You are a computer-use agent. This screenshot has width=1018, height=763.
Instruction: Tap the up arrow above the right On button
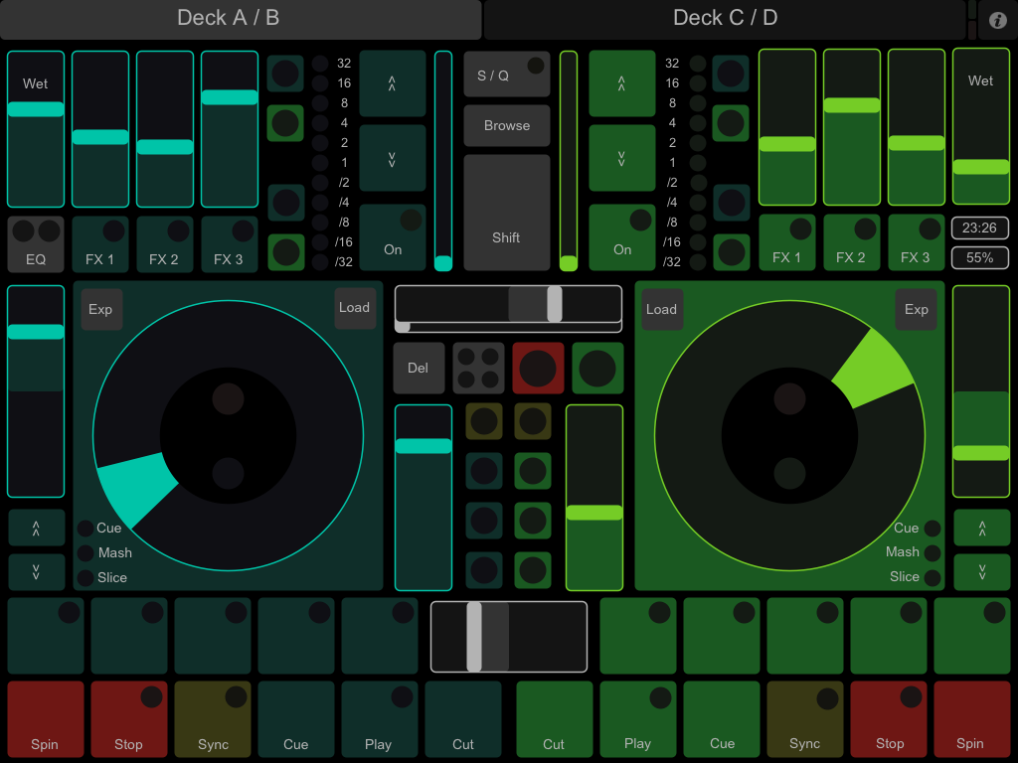click(x=622, y=83)
